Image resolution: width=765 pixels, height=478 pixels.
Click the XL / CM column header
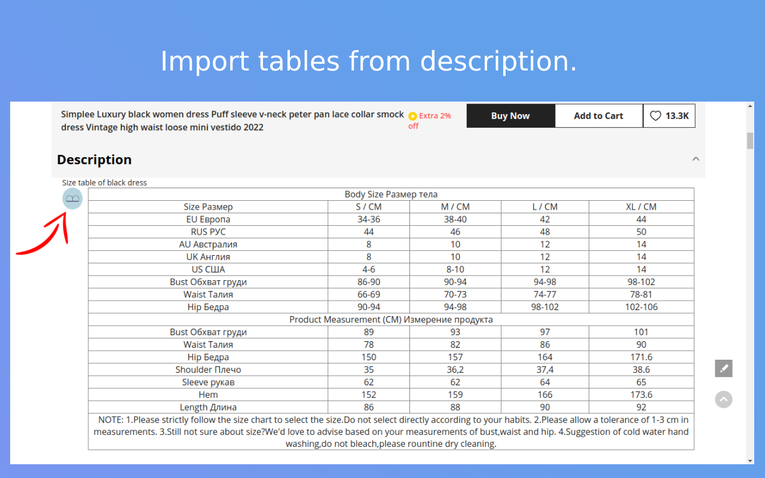click(x=641, y=206)
